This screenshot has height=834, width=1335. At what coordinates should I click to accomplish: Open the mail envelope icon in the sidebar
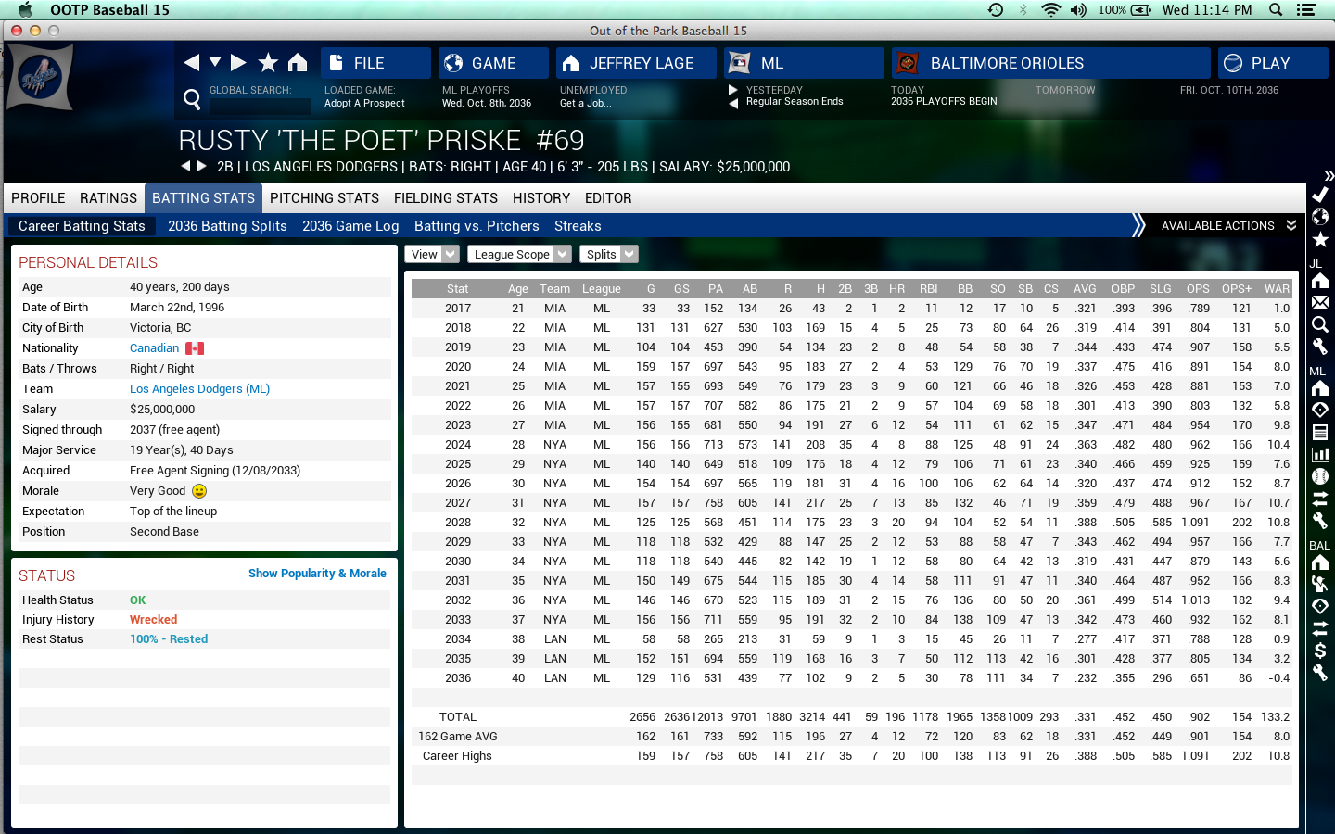pyautogui.click(x=1320, y=302)
